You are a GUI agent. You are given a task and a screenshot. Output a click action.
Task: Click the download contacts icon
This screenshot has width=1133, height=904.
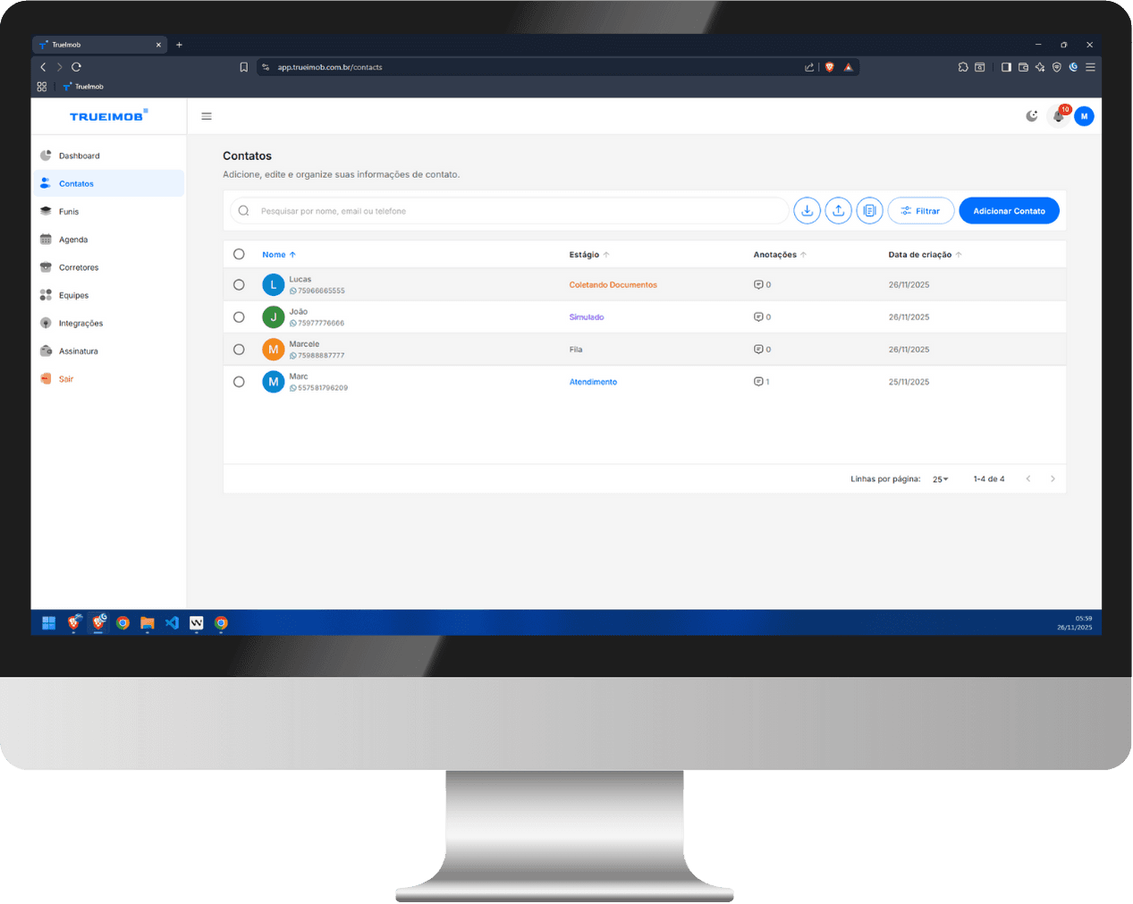click(807, 210)
